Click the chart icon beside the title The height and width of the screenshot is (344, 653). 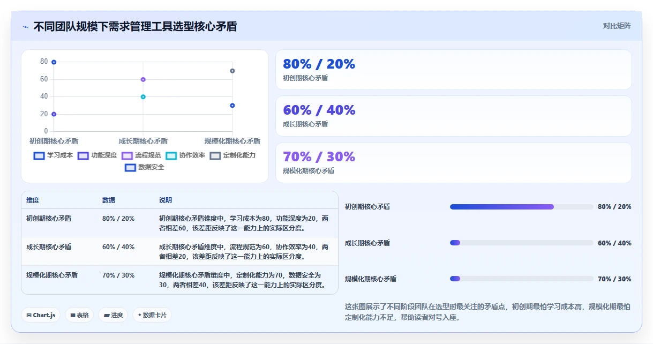(25, 27)
